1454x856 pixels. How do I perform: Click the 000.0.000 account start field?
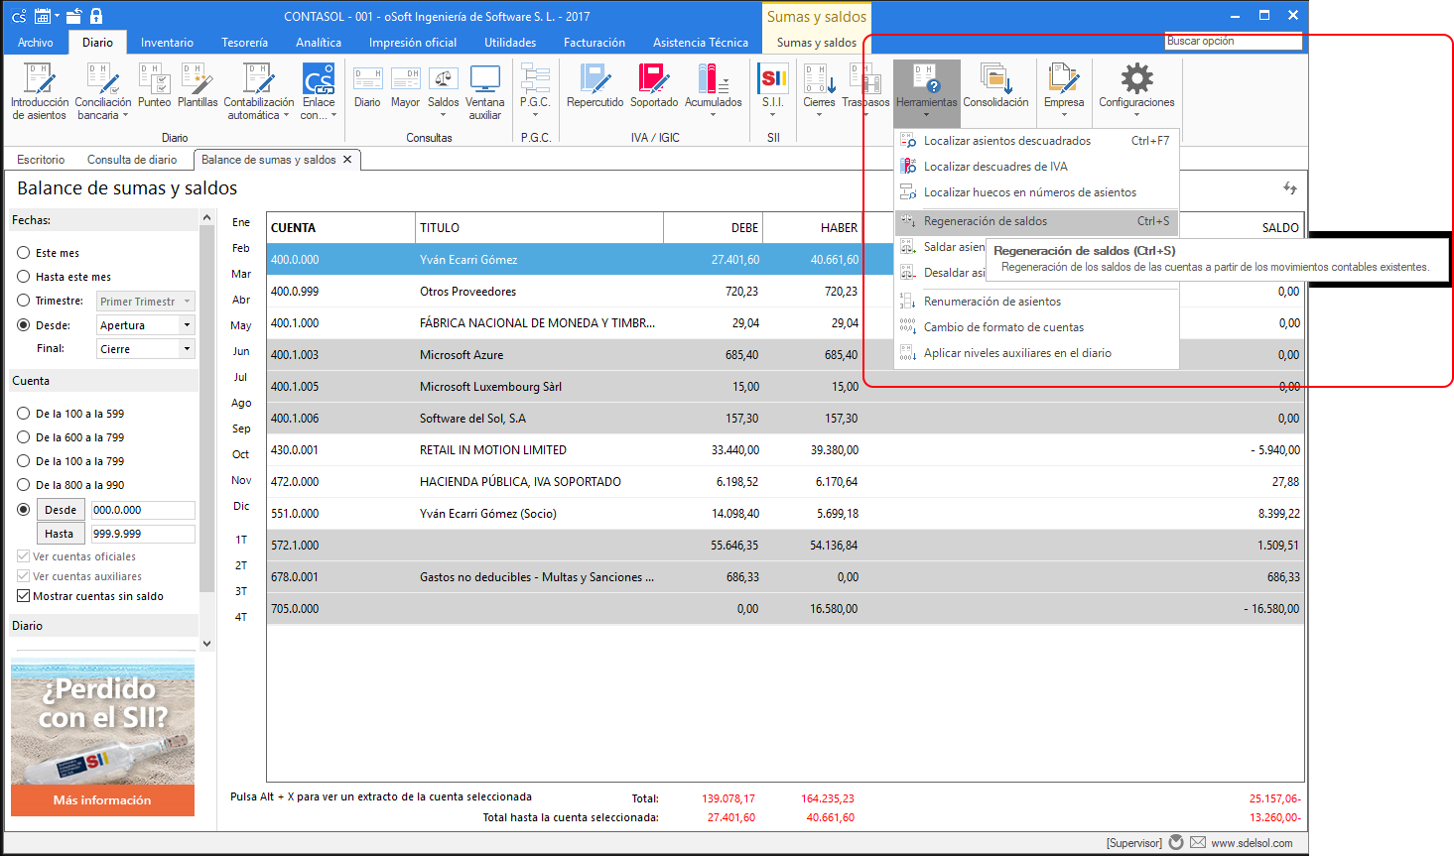click(143, 510)
